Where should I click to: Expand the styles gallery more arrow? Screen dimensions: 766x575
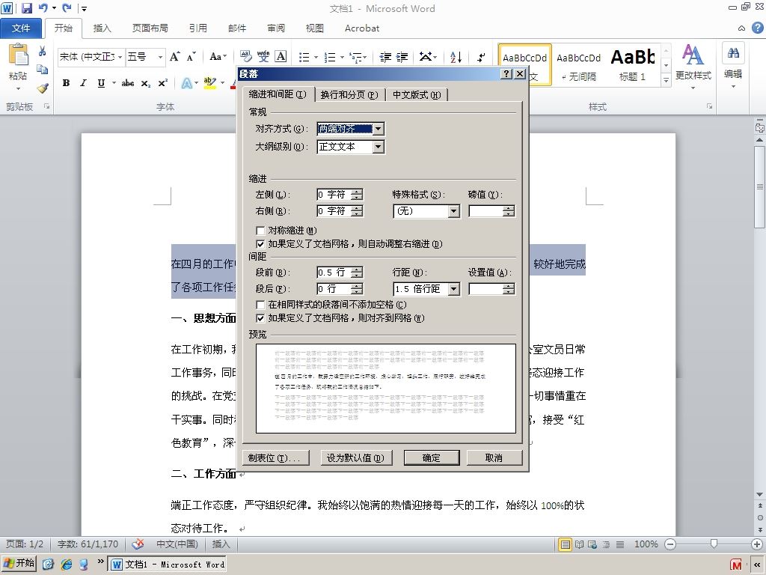tap(666, 80)
